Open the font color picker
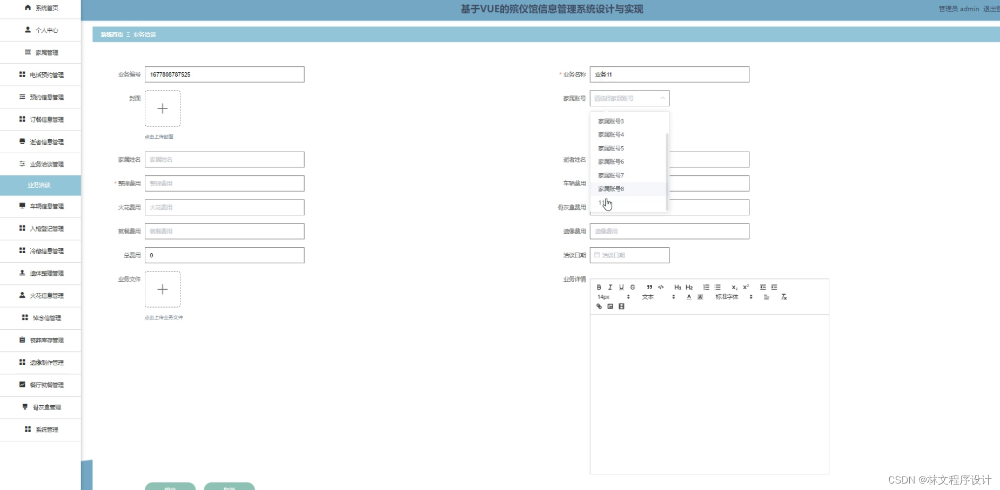This screenshot has width=1000, height=490. [689, 297]
